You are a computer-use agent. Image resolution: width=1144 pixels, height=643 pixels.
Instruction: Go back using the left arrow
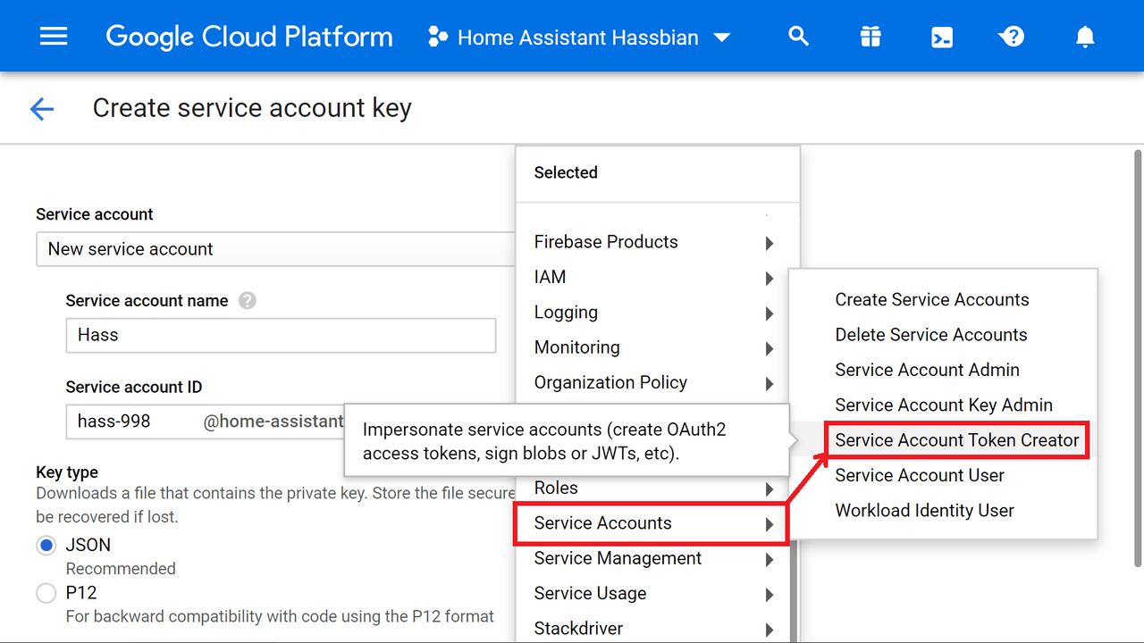[x=42, y=109]
